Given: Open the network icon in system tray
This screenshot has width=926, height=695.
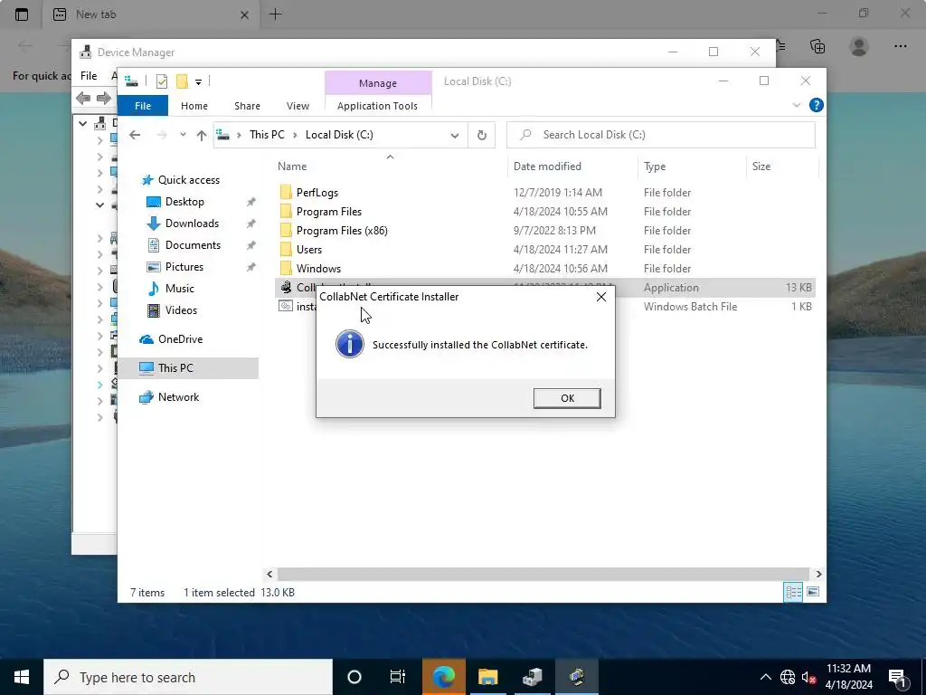Looking at the screenshot, I should pos(788,677).
